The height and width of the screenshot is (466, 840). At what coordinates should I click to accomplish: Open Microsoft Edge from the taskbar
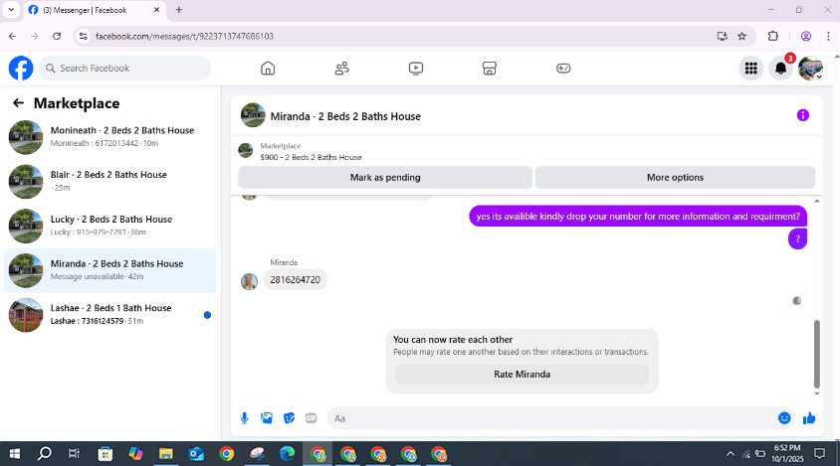288,454
